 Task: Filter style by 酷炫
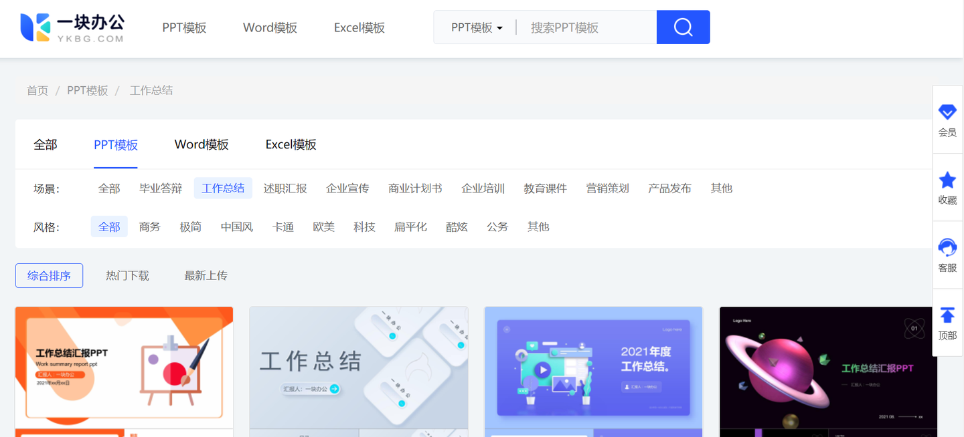(x=457, y=227)
